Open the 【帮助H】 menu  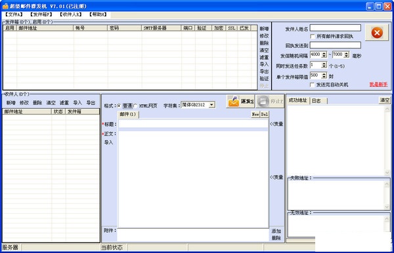coord(98,14)
